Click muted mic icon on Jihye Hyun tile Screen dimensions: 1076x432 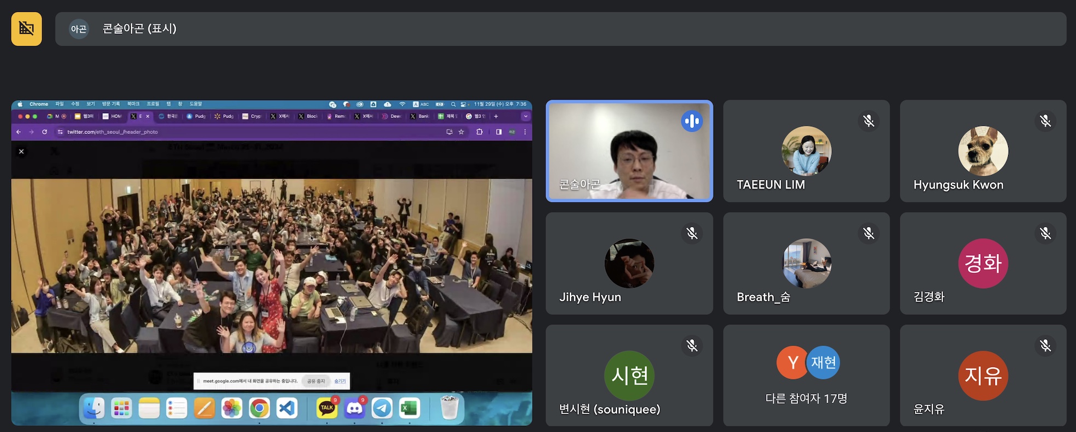(692, 233)
